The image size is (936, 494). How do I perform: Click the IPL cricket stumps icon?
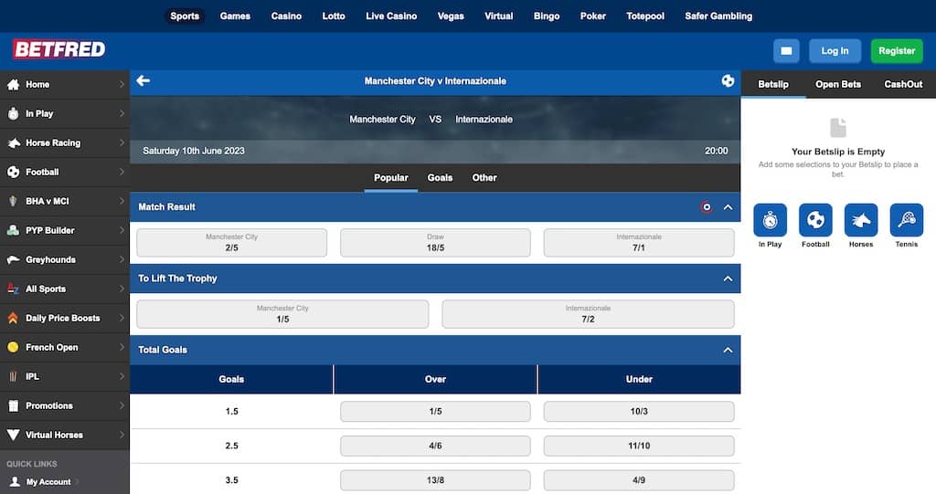point(13,376)
